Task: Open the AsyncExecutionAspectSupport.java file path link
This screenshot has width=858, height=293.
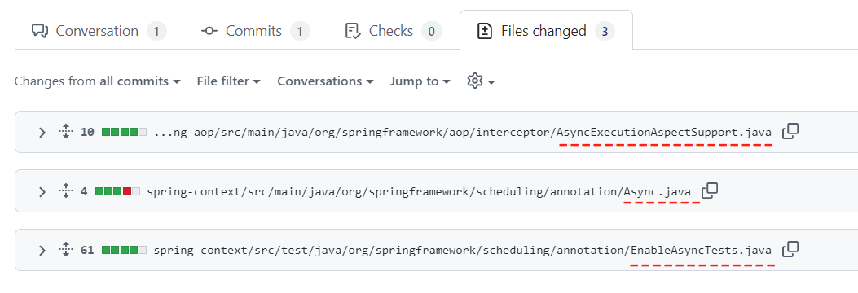Action: click(463, 133)
